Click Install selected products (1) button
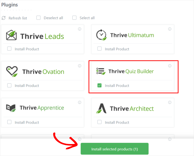This screenshot has width=194, height=156. (115, 149)
